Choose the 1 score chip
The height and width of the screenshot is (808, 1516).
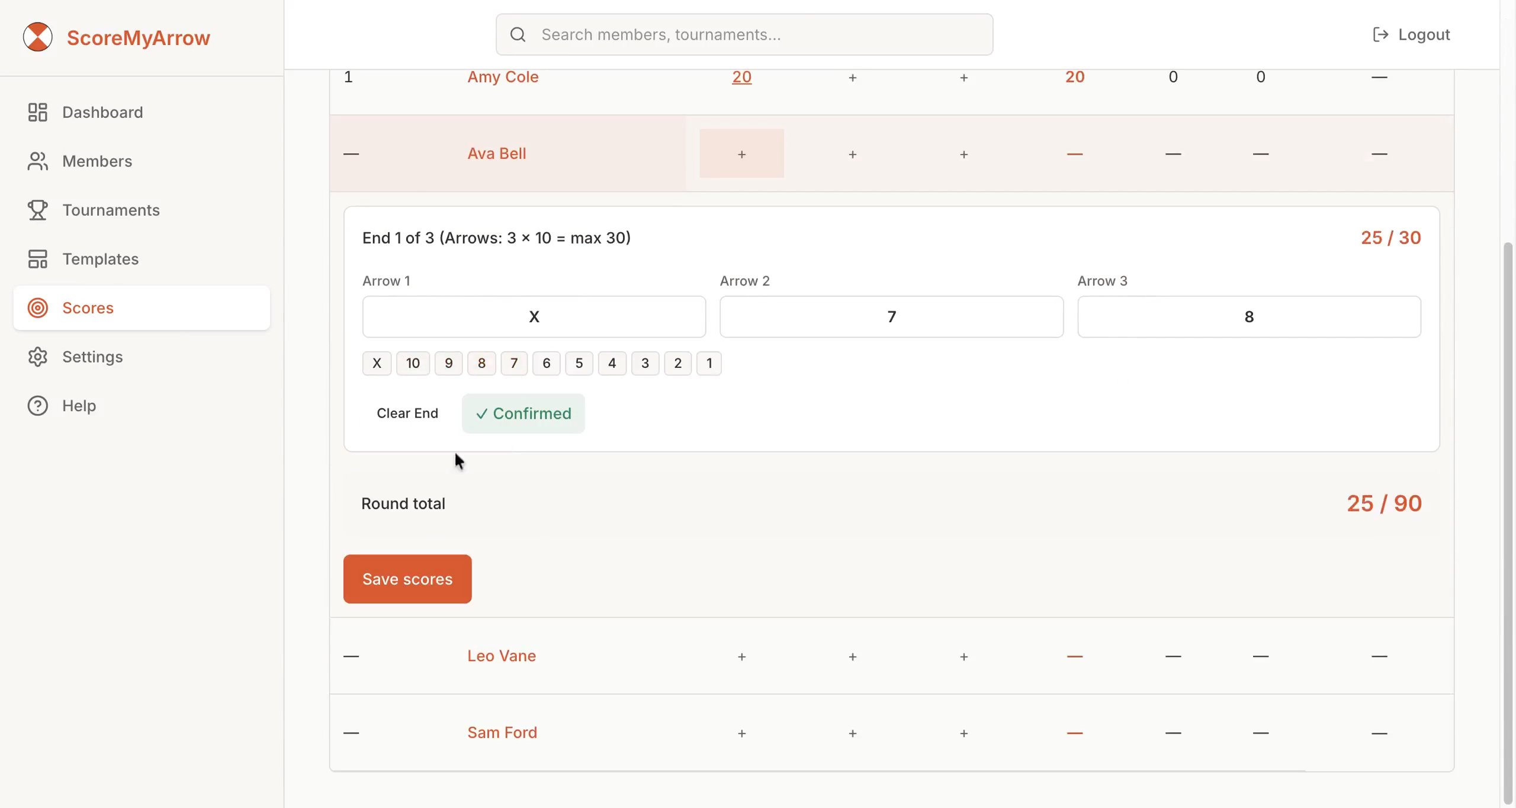[709, 363]
